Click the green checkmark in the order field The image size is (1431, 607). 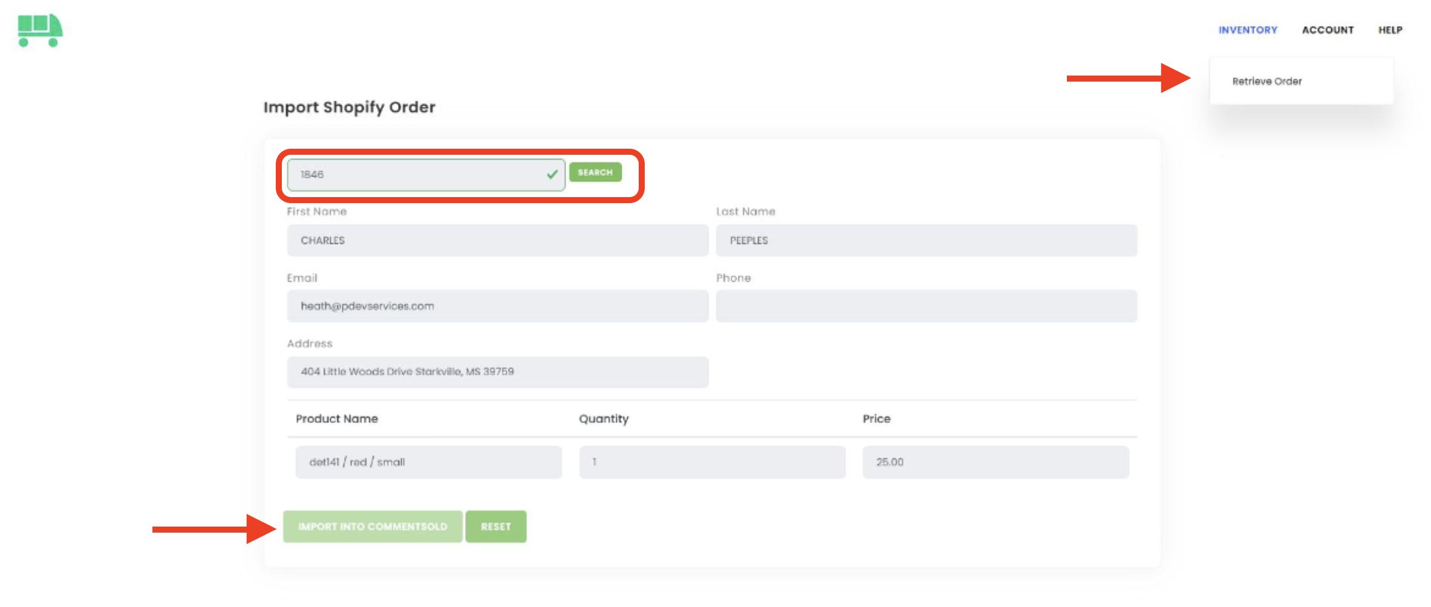[552, 175]
